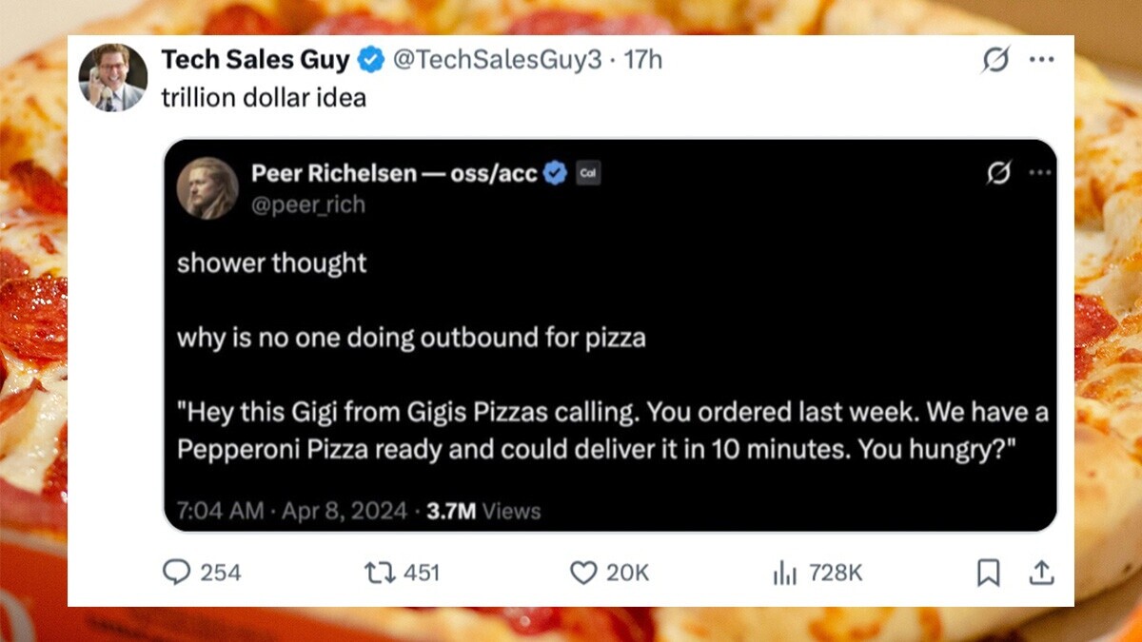Image resolution: width=1142 pixels, height=642 pixels.
Task: Click Grok icon on outer tweet
Action: pos(995,60)
